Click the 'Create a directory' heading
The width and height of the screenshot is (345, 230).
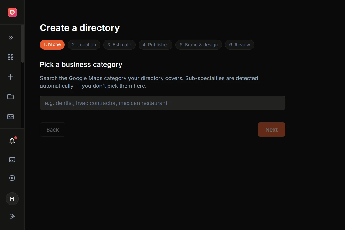(x=80, y=28)
